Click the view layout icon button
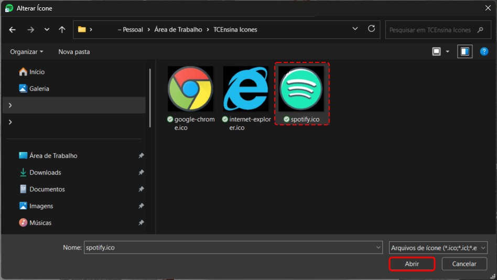The width and height of the screenshot is (497, 280). pos(436,51)
